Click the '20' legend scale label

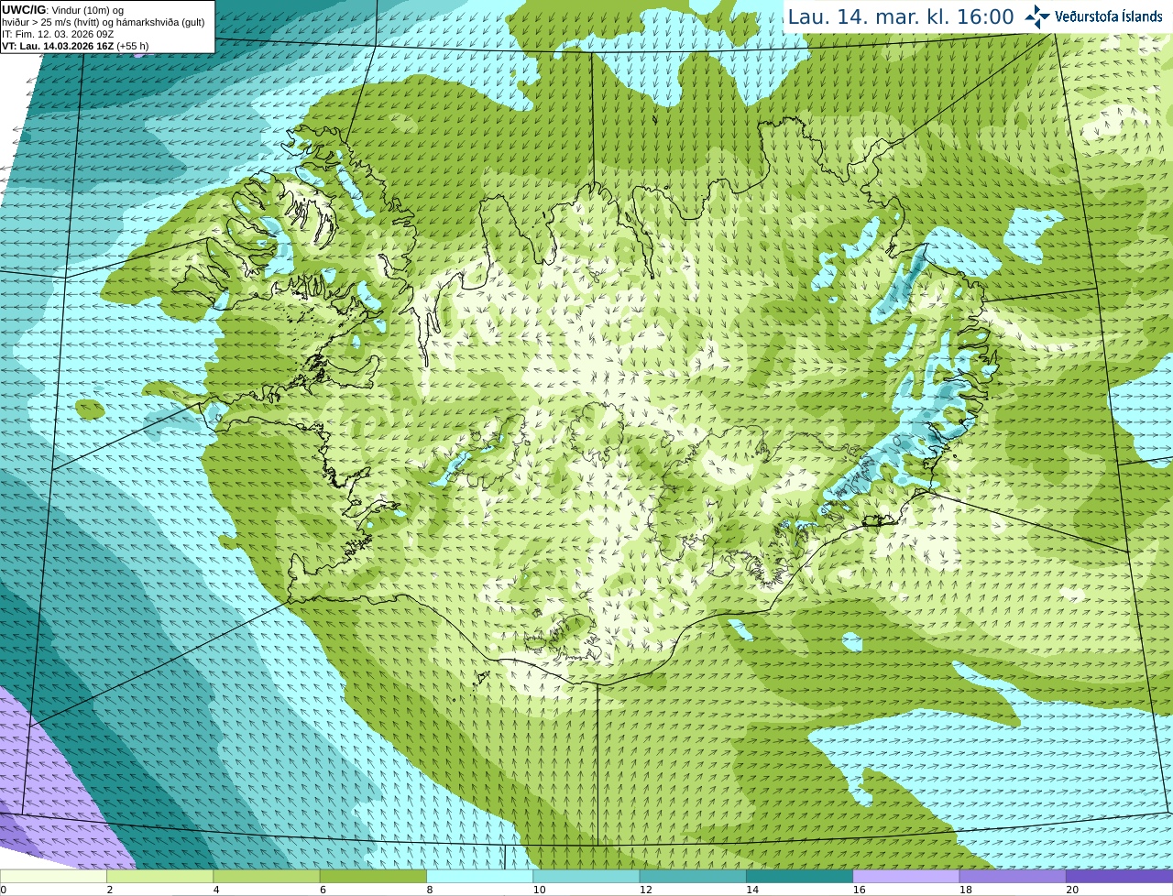1072,890
